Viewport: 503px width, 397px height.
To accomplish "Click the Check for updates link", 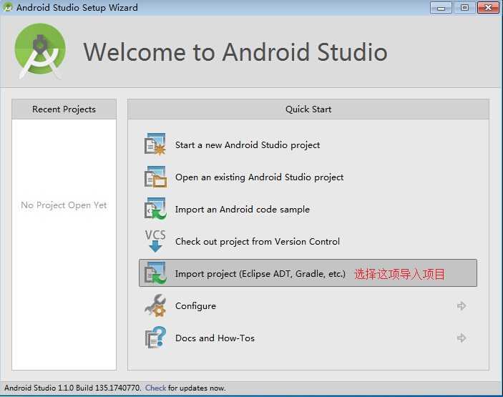I will (155, 388).
